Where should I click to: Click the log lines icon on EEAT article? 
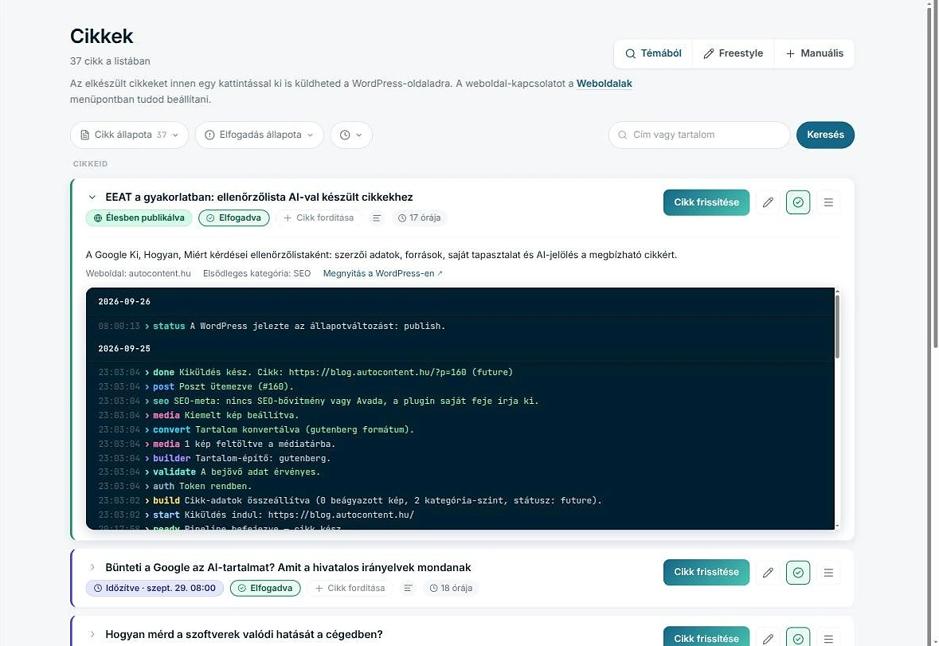click(x=376, y=218)
